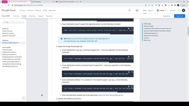Bookmark this page with the star icon

[152, 5]
